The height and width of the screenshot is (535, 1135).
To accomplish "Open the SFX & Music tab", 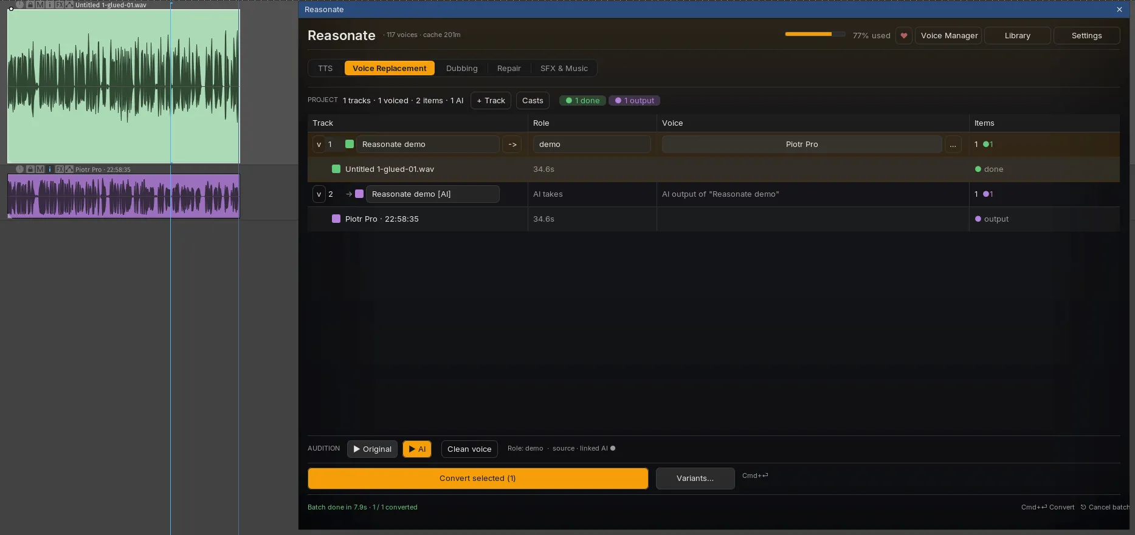I will pyautogui.click(x=564, y=68).
